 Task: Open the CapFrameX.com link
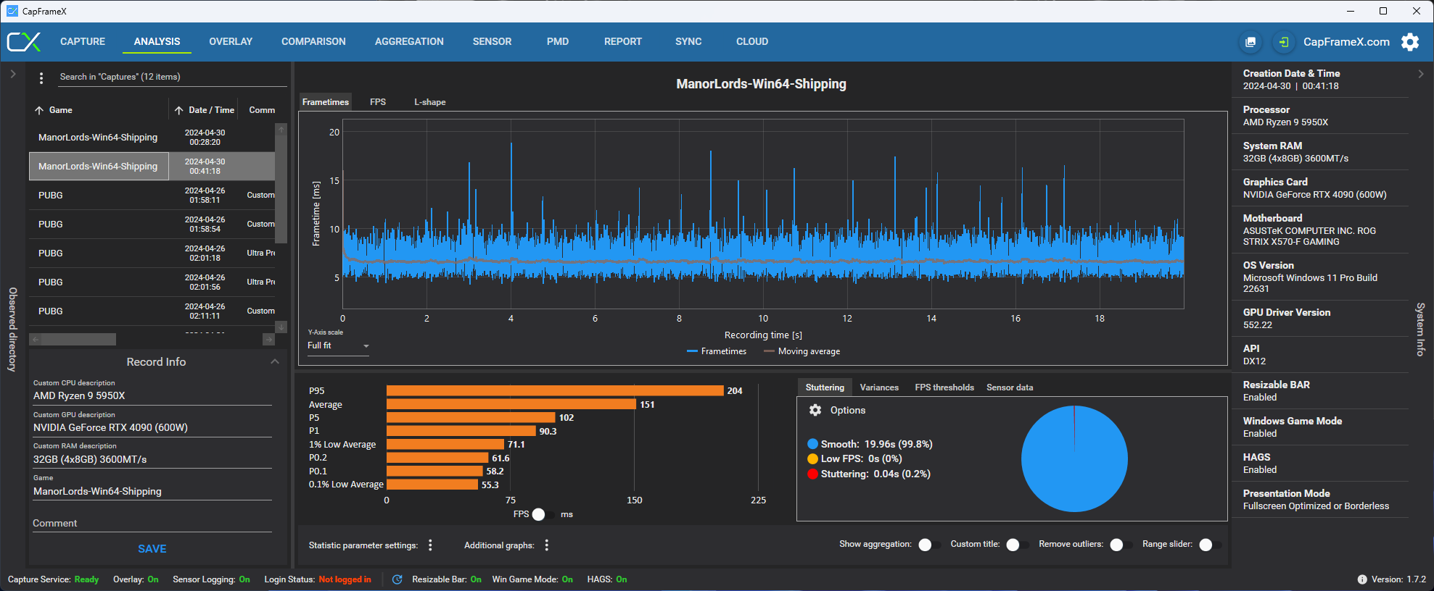pyautogui.click(x=1346, y=42)
